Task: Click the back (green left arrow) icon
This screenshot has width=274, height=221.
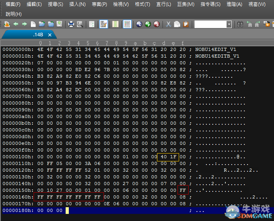Action: [x=16, y=24]
